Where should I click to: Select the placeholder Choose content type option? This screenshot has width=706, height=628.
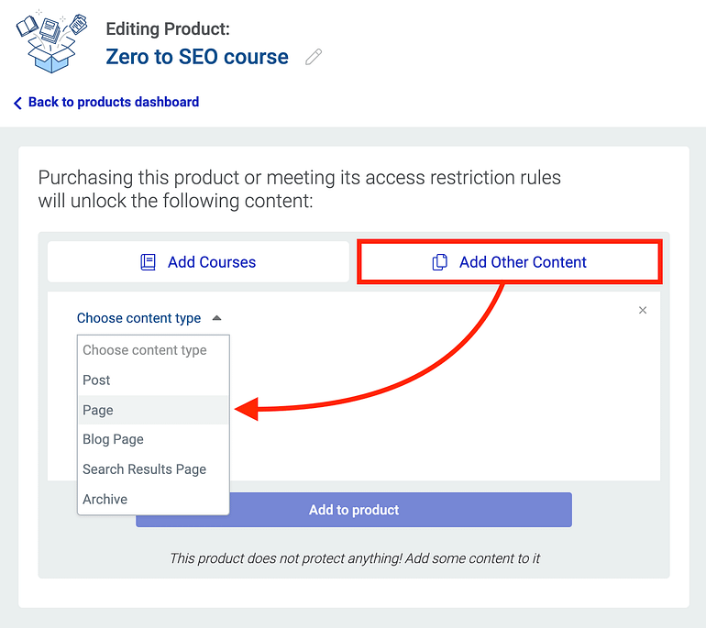tap(145, 350)
